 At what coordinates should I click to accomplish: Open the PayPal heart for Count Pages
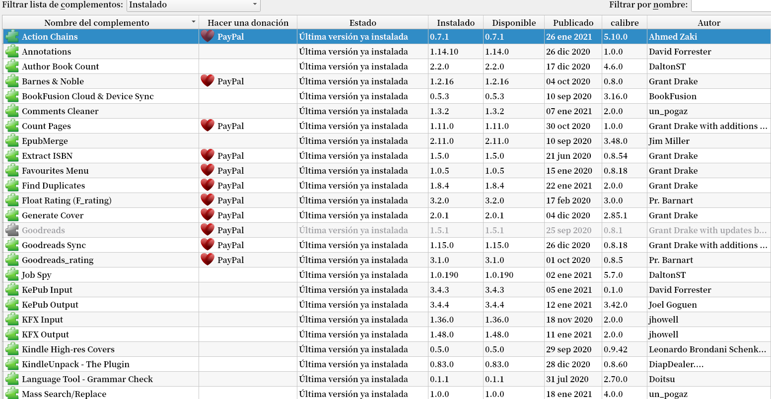(x=208, y=126)
